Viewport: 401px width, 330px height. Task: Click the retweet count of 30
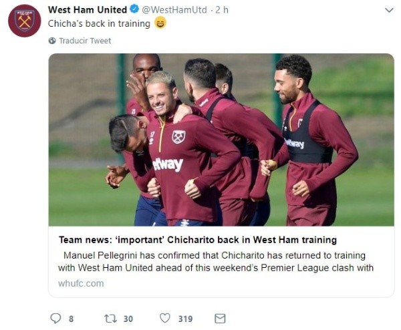pyautogui.click(x=128, y=319)
